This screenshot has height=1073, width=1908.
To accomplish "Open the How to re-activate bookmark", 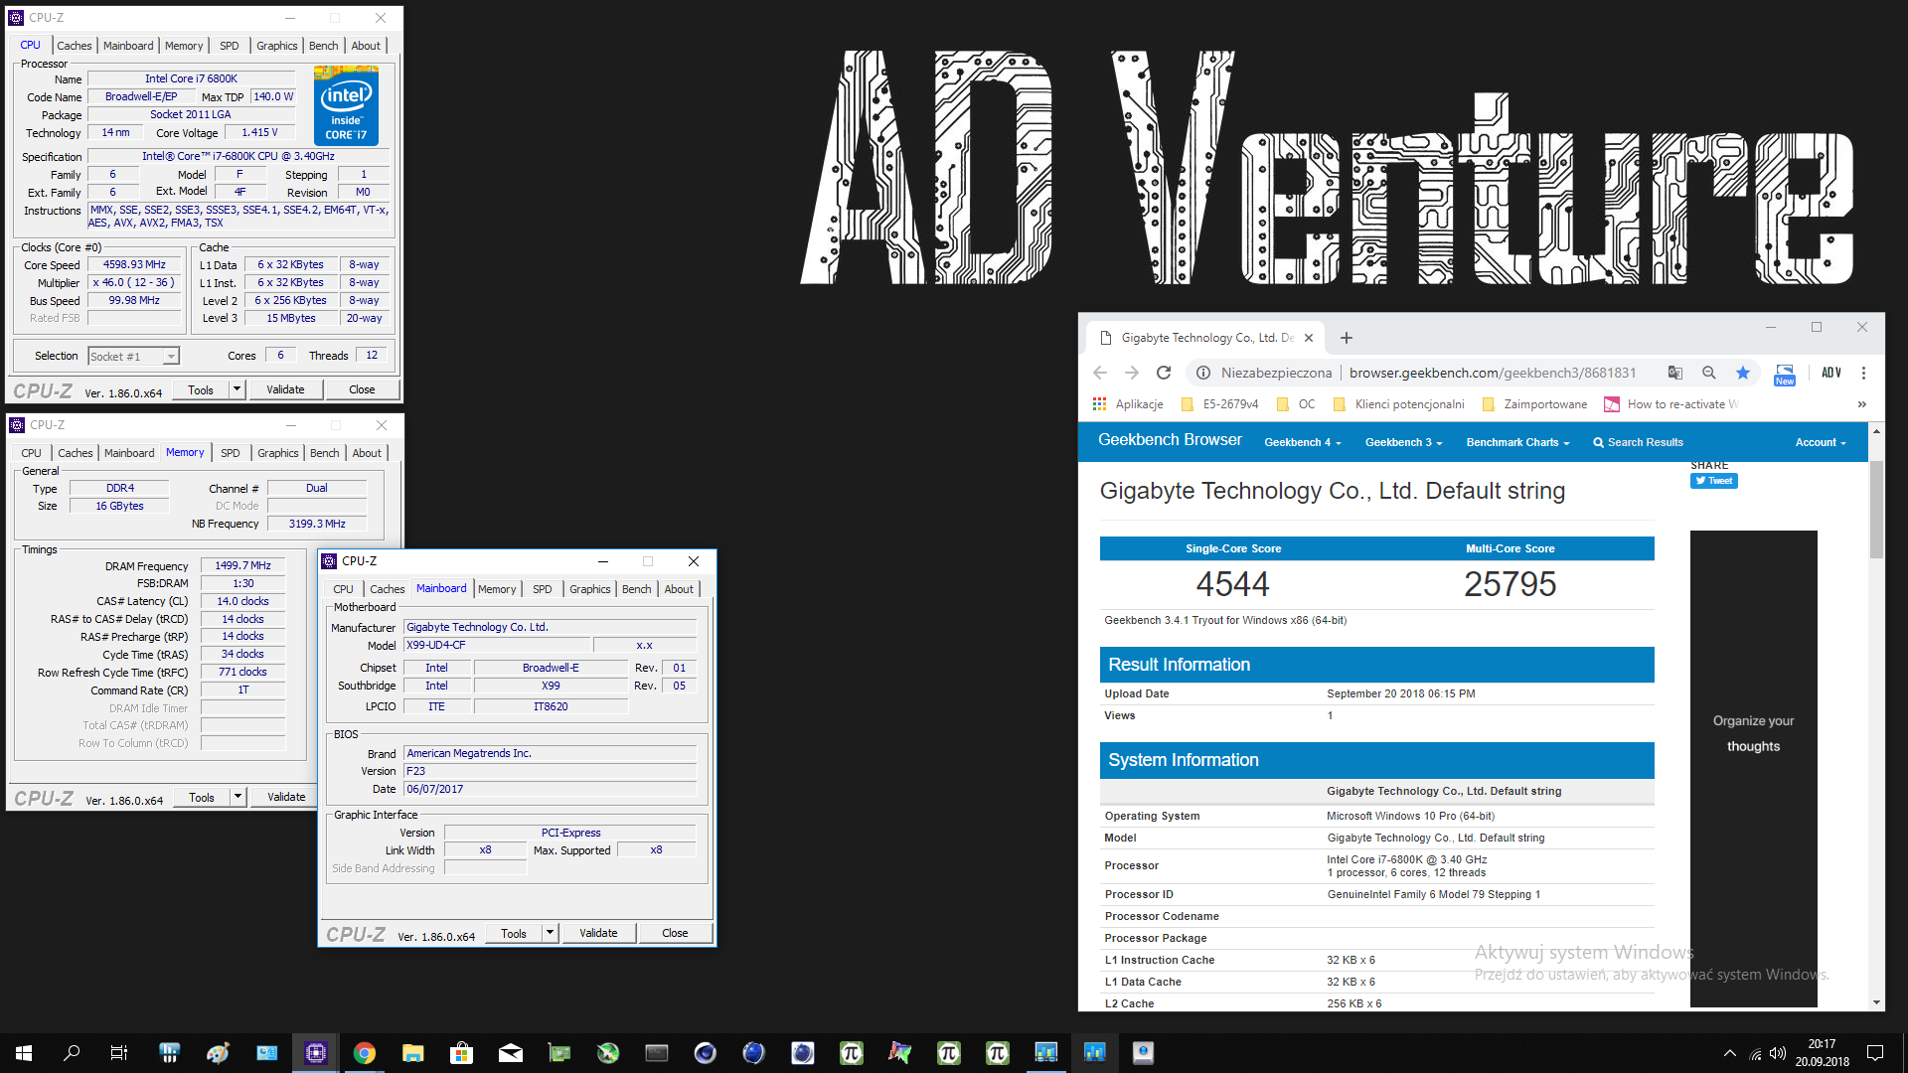I will point(1670,404).
